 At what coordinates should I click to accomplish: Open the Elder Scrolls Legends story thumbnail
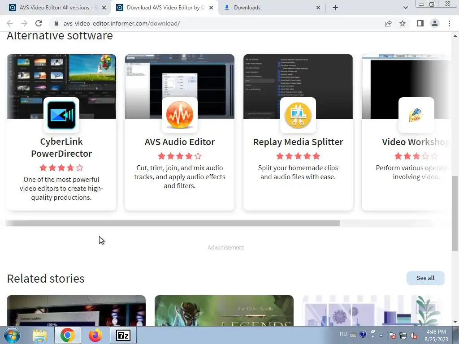224,311
